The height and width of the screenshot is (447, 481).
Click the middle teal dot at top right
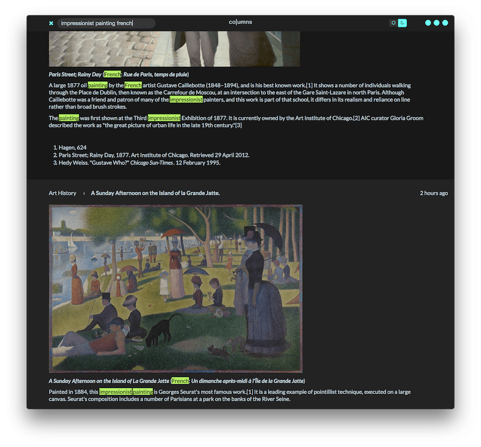tap(437, 22)
